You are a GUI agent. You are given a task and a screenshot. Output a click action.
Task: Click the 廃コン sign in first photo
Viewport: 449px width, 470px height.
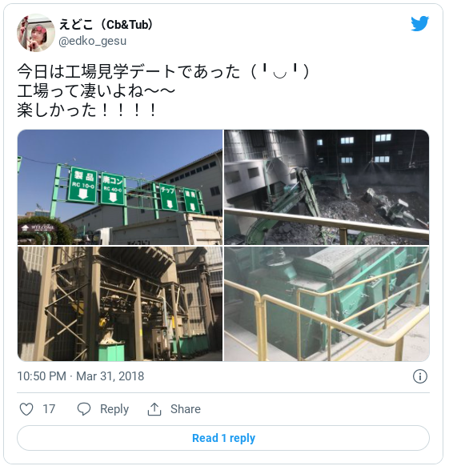click(113, 188)
